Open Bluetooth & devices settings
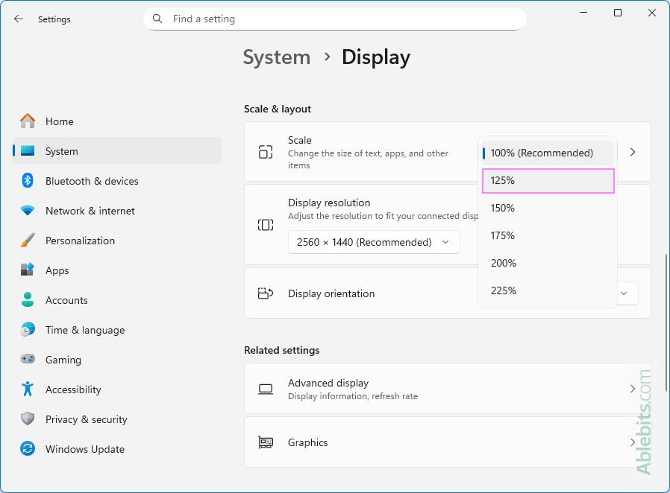The height and width of the screenshot is (493, 670). 117,181
